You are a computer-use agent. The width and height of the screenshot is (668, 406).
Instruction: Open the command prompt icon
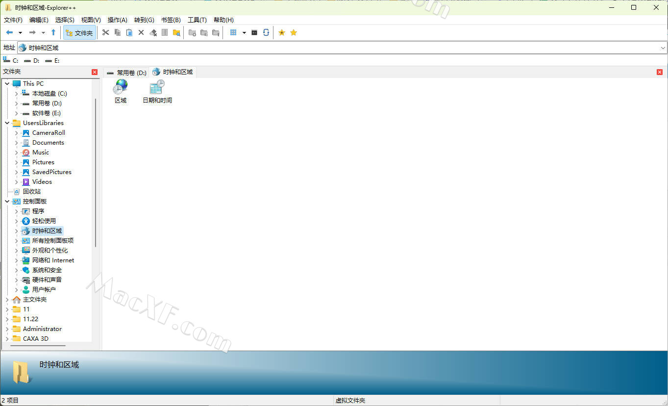pos(254,32)
